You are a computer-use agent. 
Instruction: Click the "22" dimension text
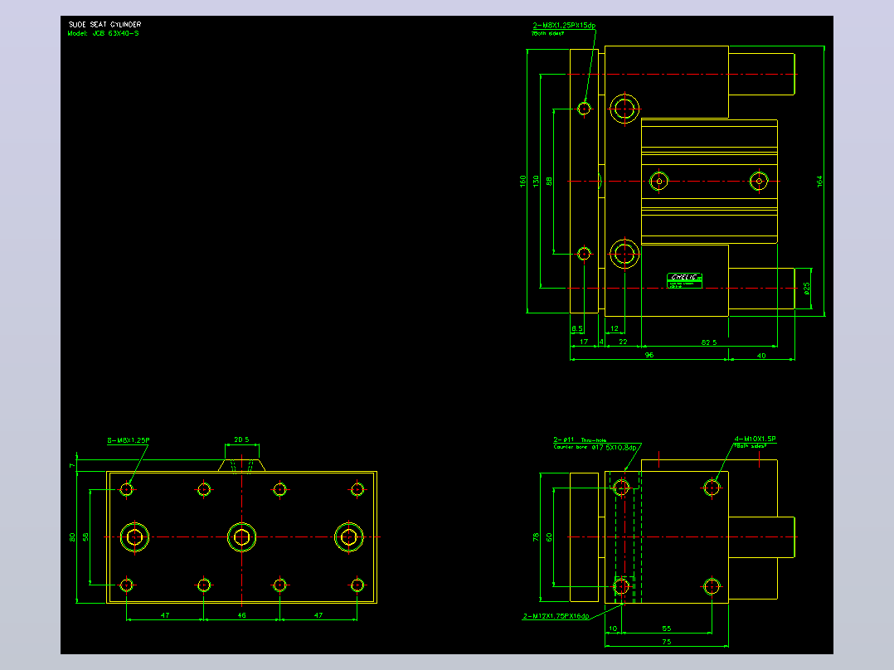click(x=623, y=342)
